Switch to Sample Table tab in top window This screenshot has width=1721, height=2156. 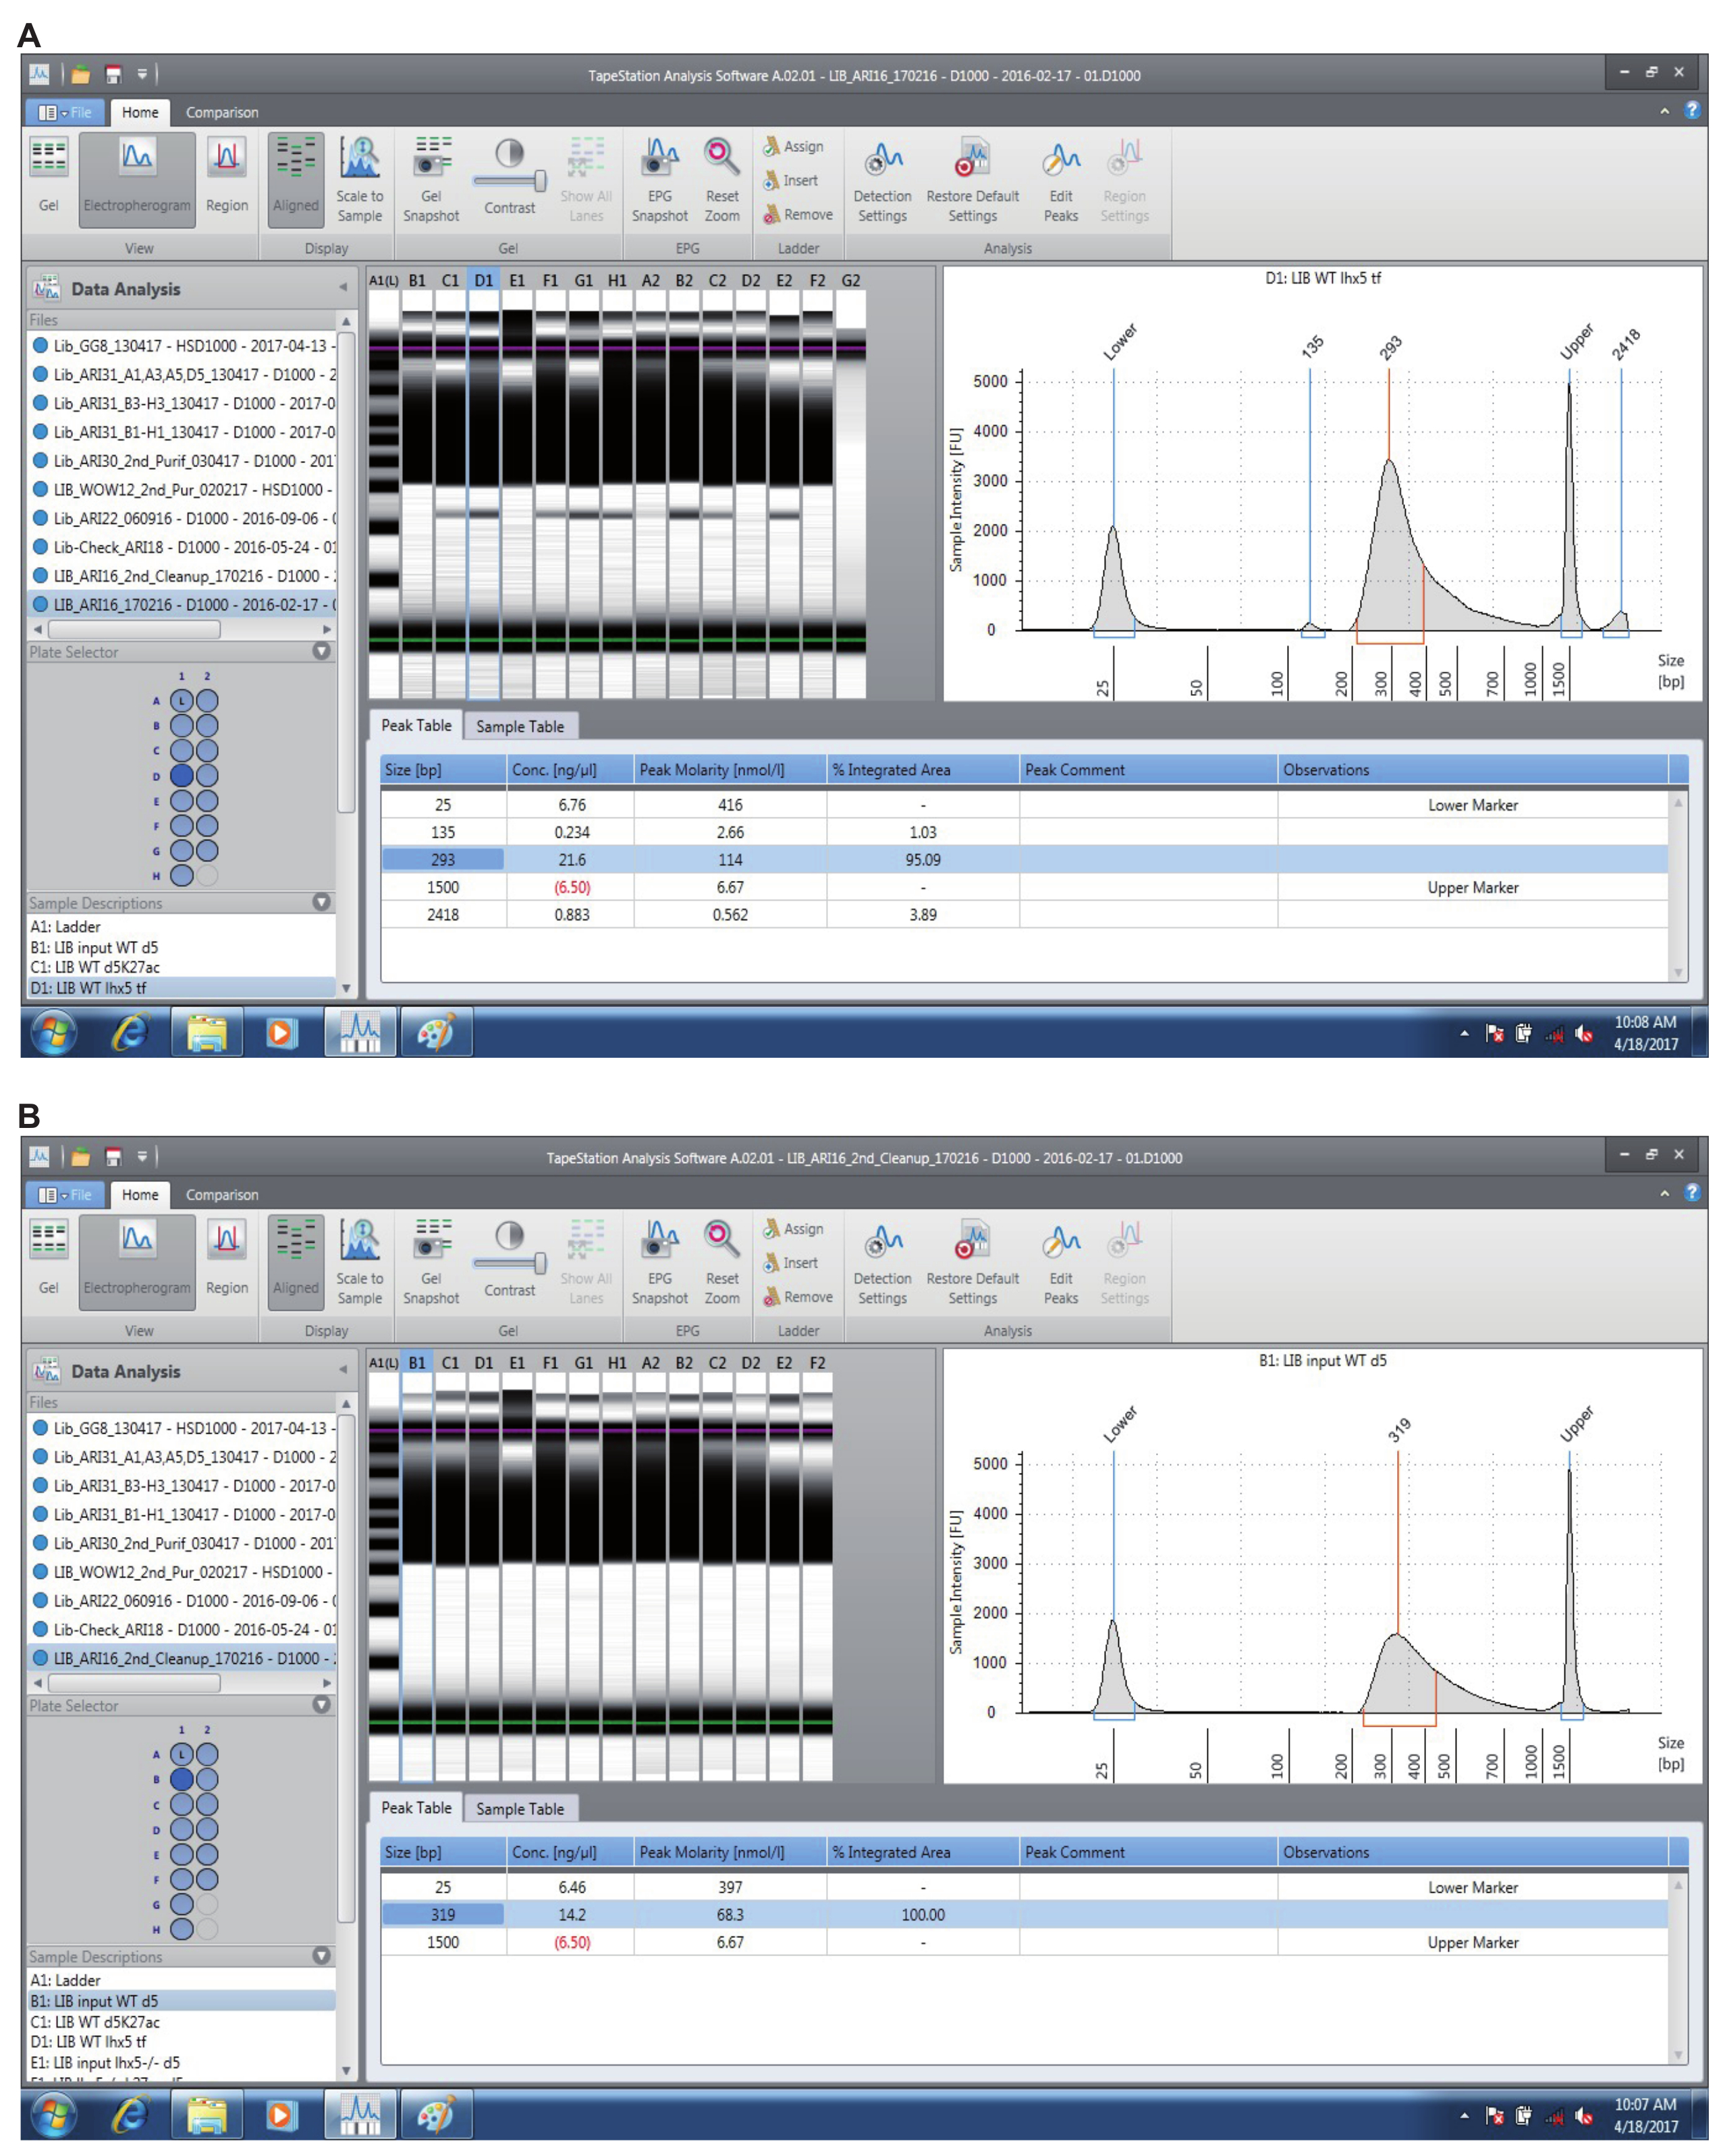click(519, 726)
